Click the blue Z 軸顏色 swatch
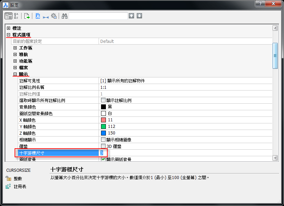The height and width of the screenshot is (206, 284). (x=103, y=133)
